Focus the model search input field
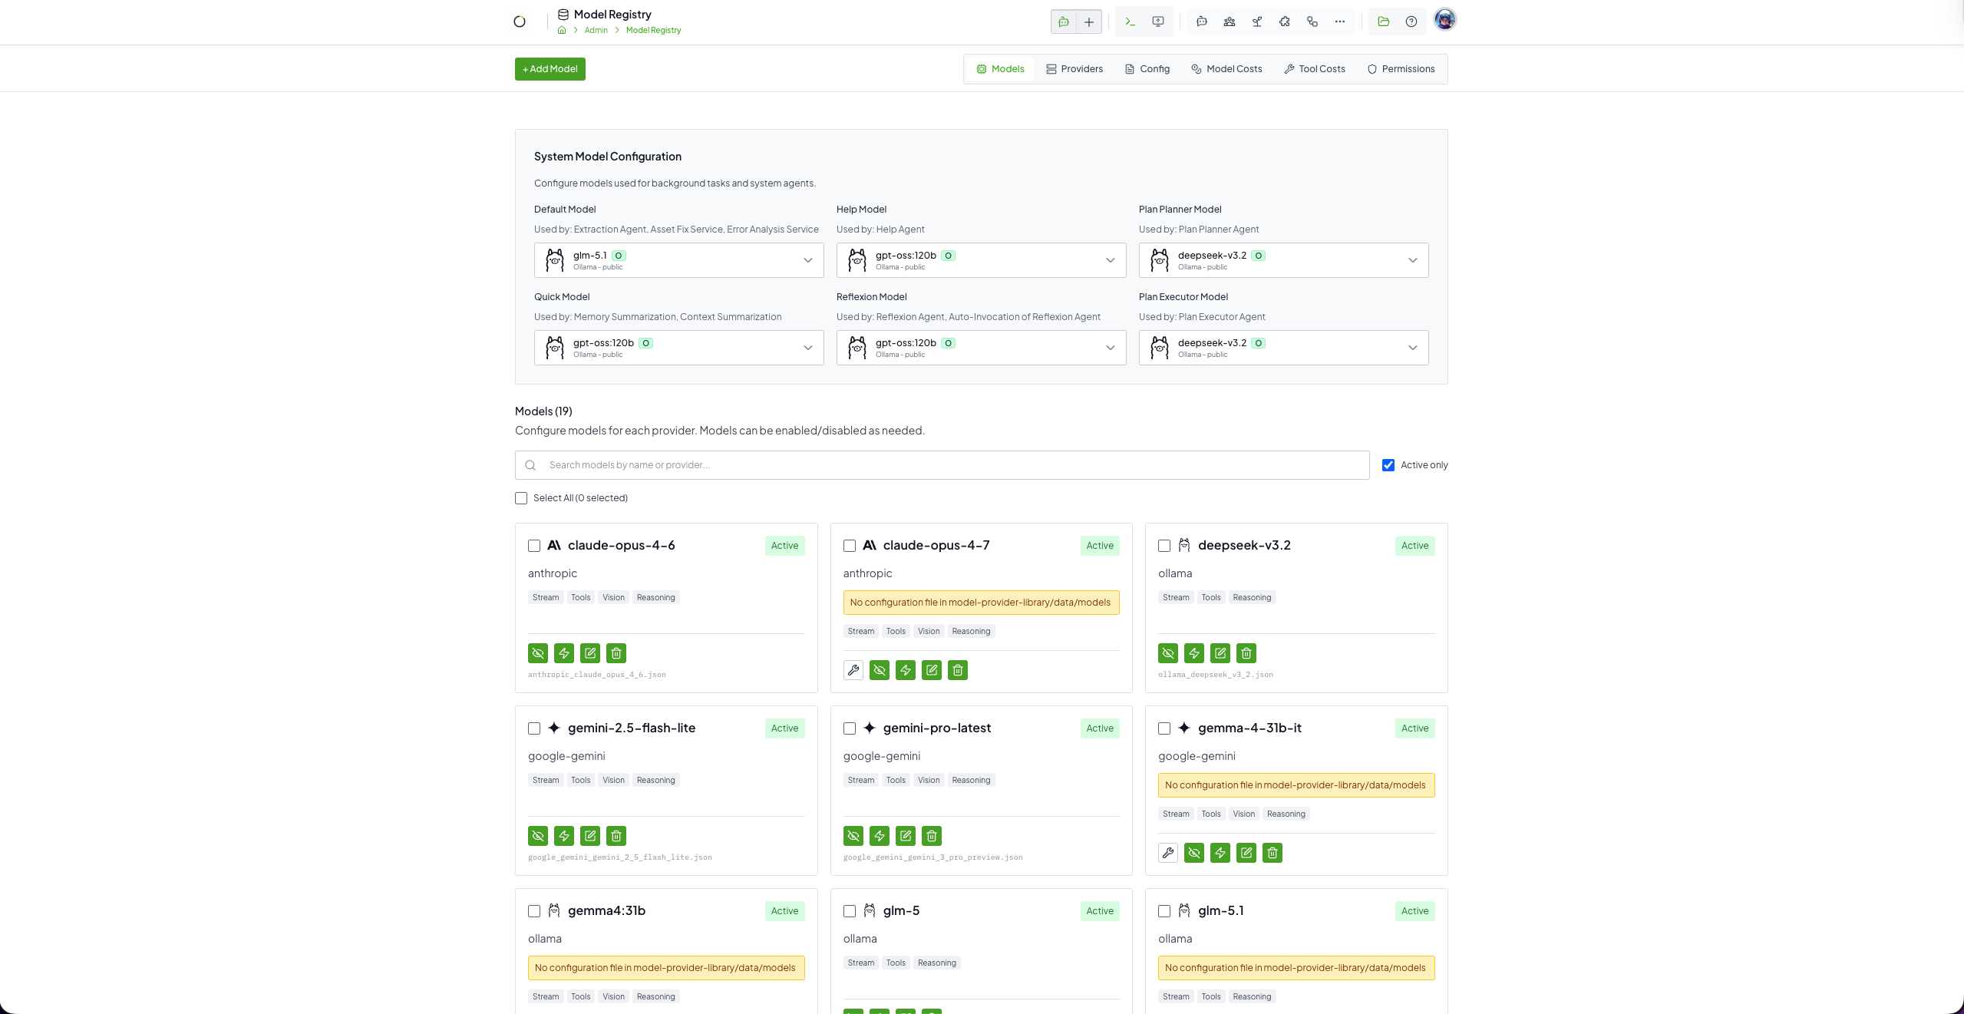This screenshot has height=1014, width=1964. [x=942, y=465]
